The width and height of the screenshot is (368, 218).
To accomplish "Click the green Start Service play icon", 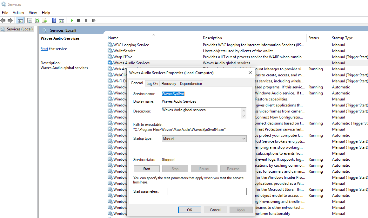I will pyautogui.click(x=72, y=20).
